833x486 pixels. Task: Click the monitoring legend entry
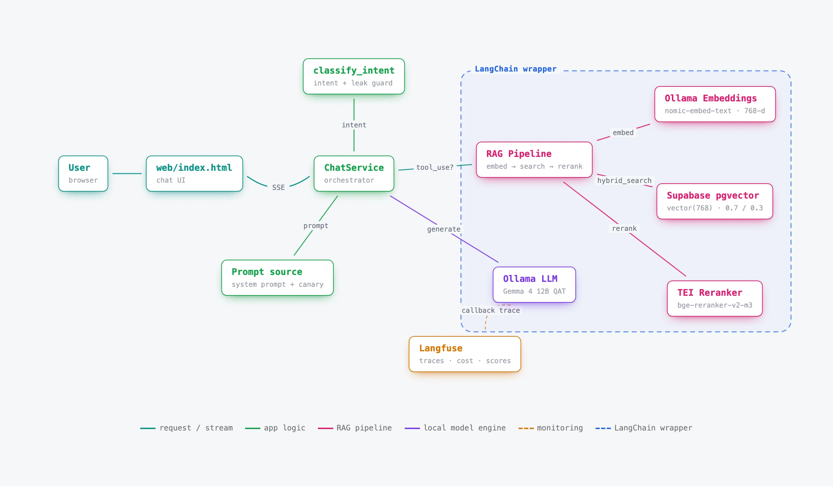pyautogui.click(x=550, y=428)
